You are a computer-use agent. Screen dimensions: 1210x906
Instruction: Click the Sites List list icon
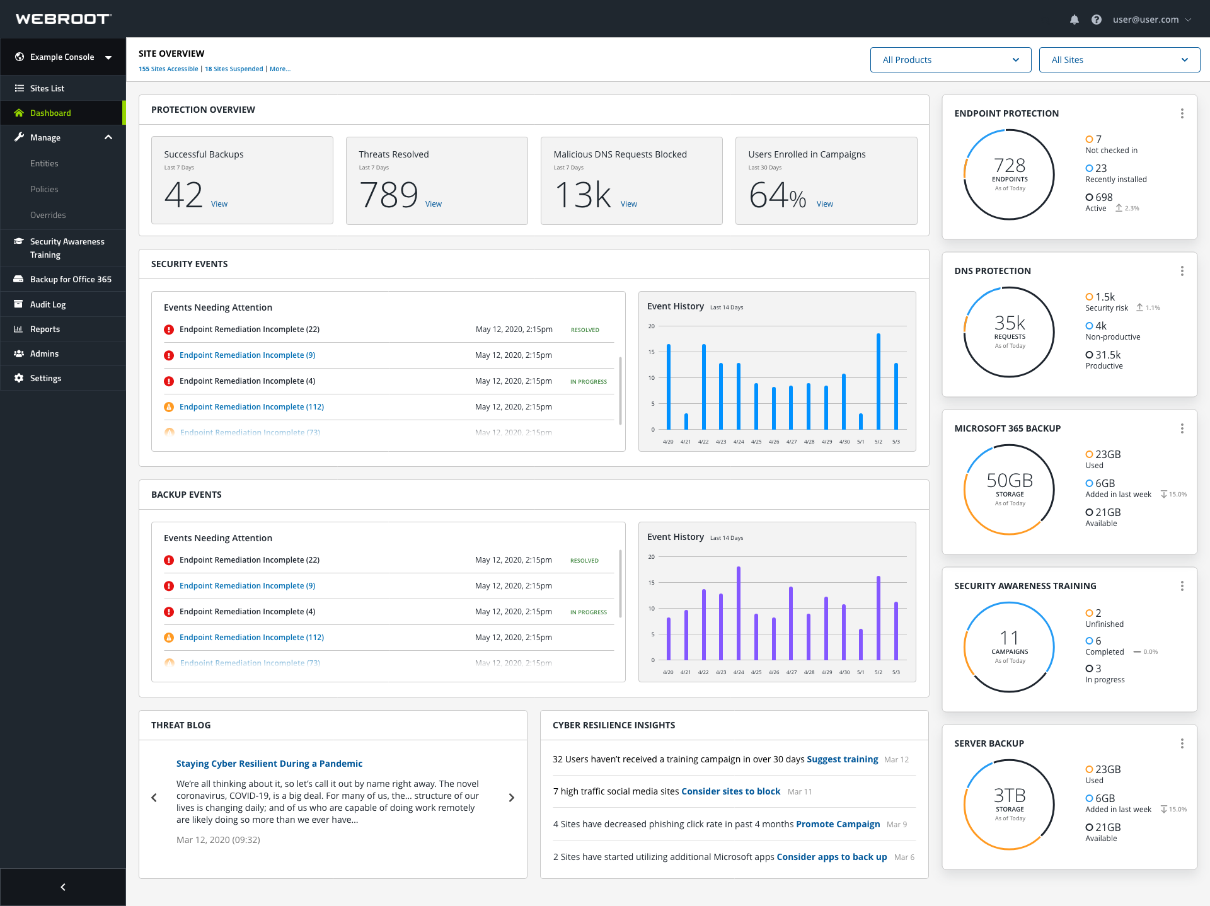20,88
